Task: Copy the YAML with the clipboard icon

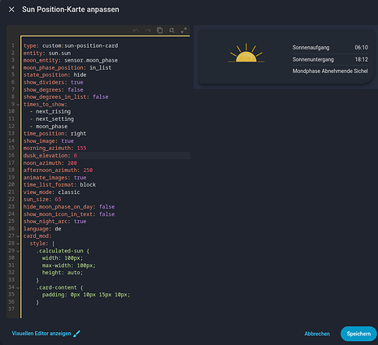Action: tap(160, 30)
